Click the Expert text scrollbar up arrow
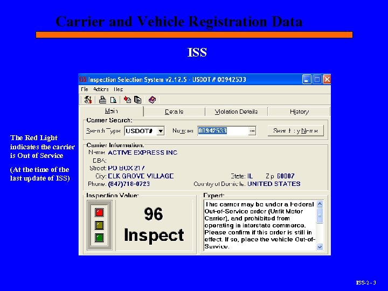The height and width of the screenshot is (291, 388). point(320,204)
